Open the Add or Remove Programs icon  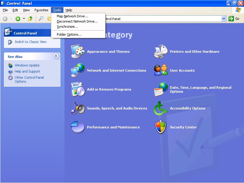(78, 89)
